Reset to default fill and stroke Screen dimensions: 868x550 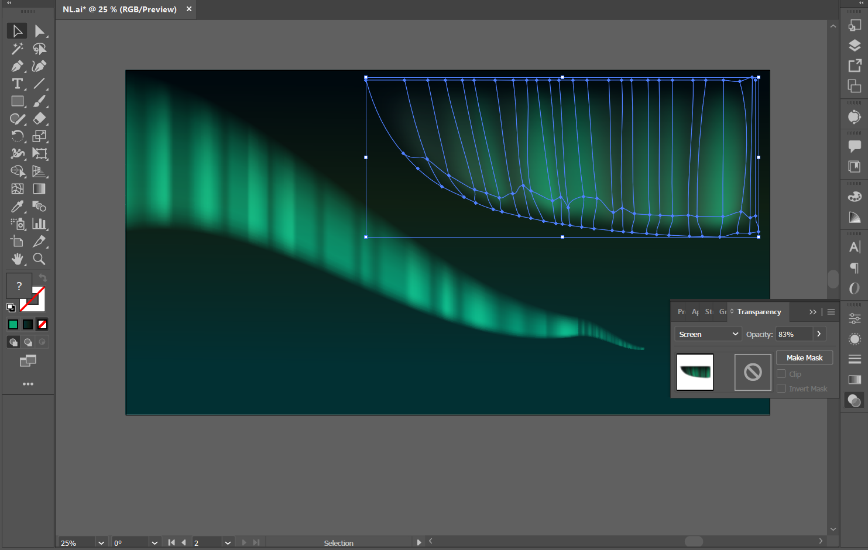11,307
